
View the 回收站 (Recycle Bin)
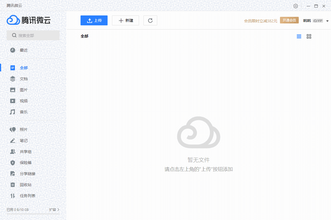coord(24,184)
